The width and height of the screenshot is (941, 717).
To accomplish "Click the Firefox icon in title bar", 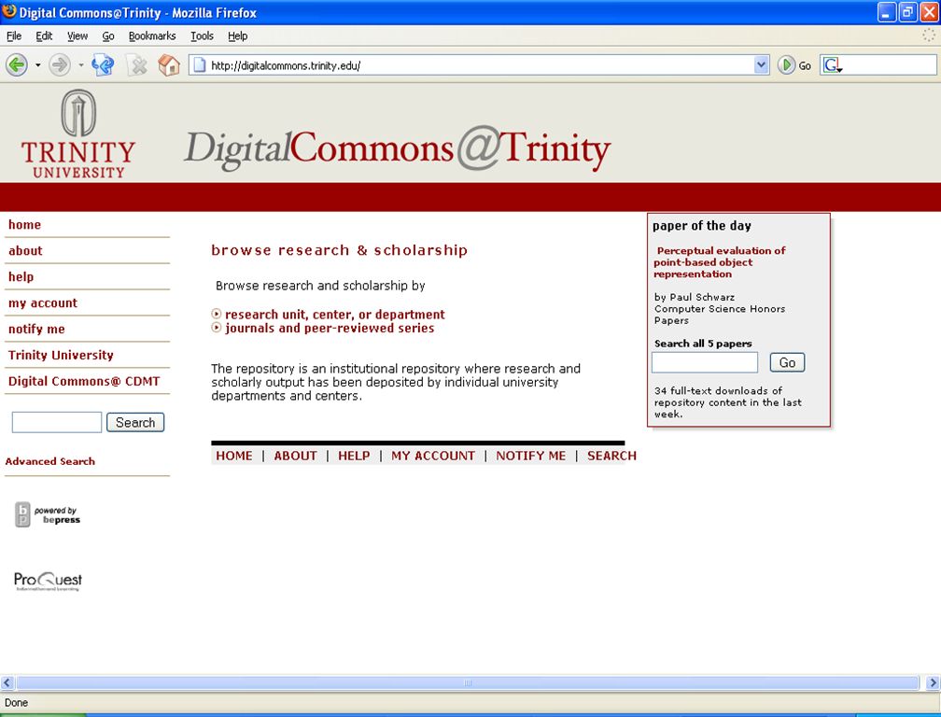I will pos(9,12).
